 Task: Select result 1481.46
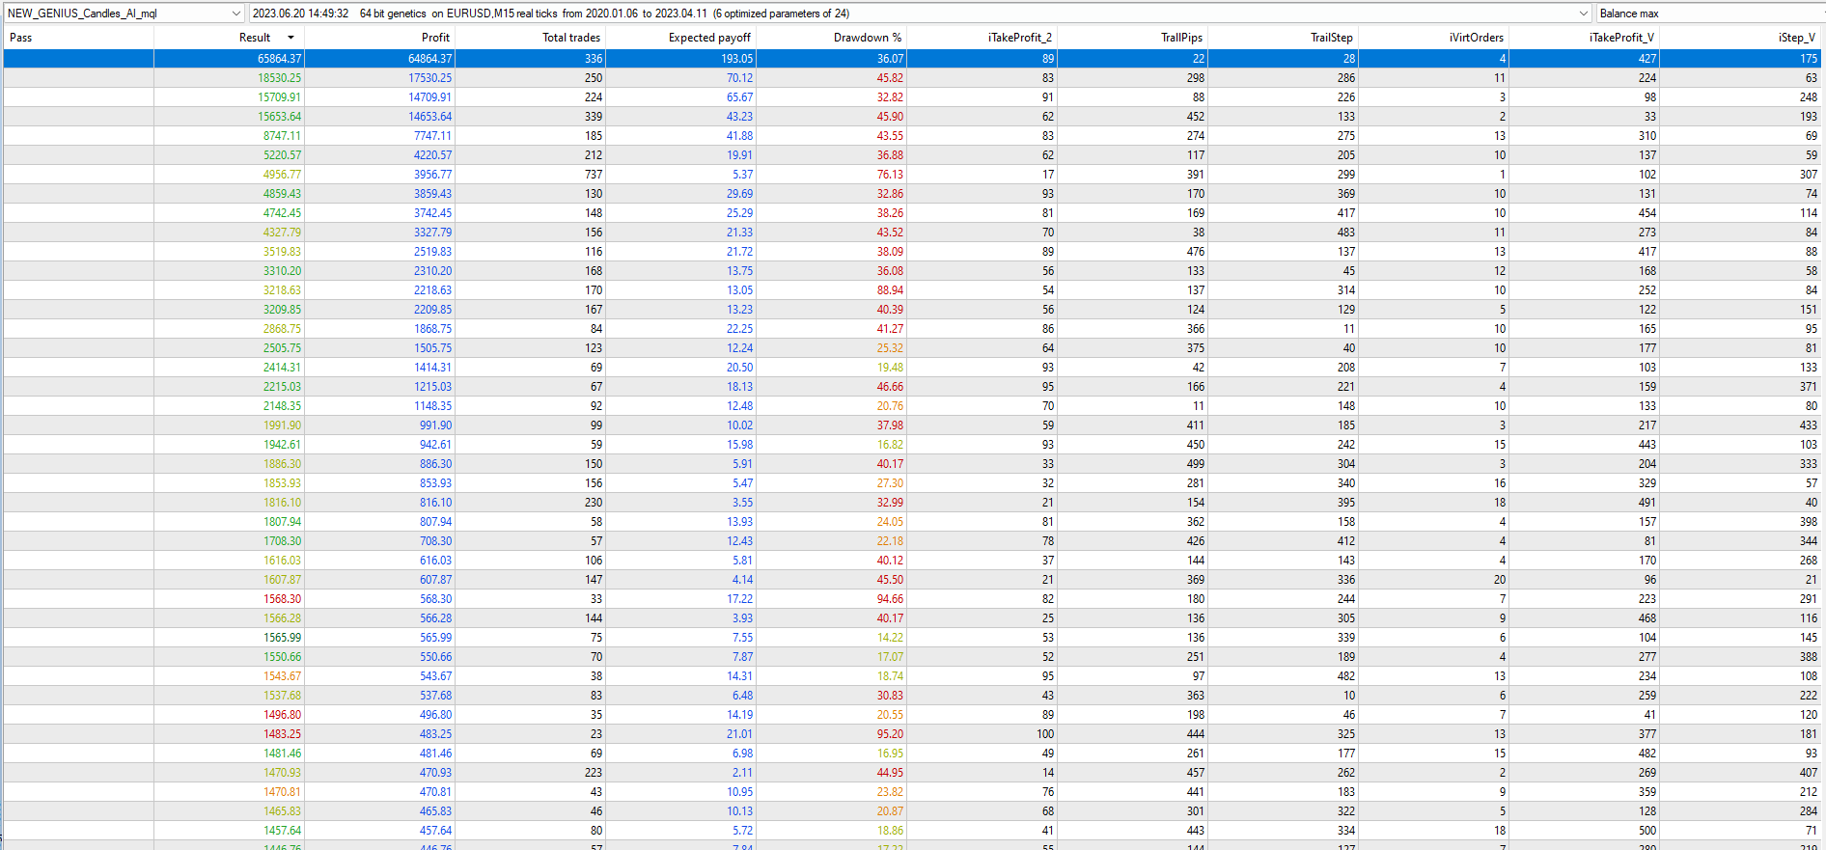(x=282, y=754)
